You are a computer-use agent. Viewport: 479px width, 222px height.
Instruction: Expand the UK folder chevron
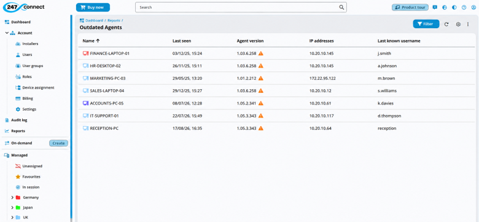pos(12,218)
